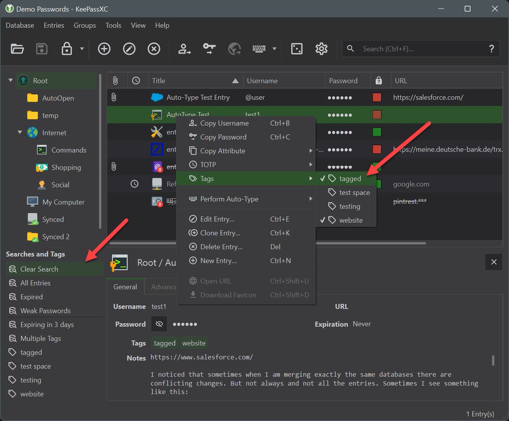Viewport: 509px width, 421px height.
Task: Show All Entries saved search
Action: pyautogui.click(x=54, y=283)
